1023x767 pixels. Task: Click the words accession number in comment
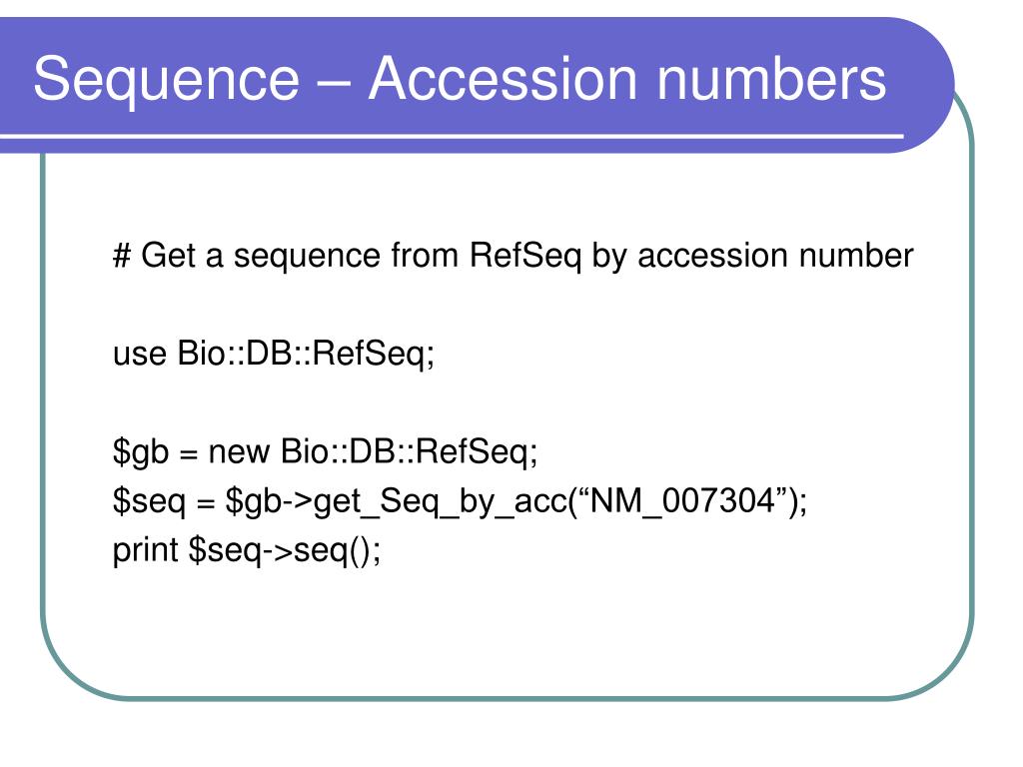775,256
